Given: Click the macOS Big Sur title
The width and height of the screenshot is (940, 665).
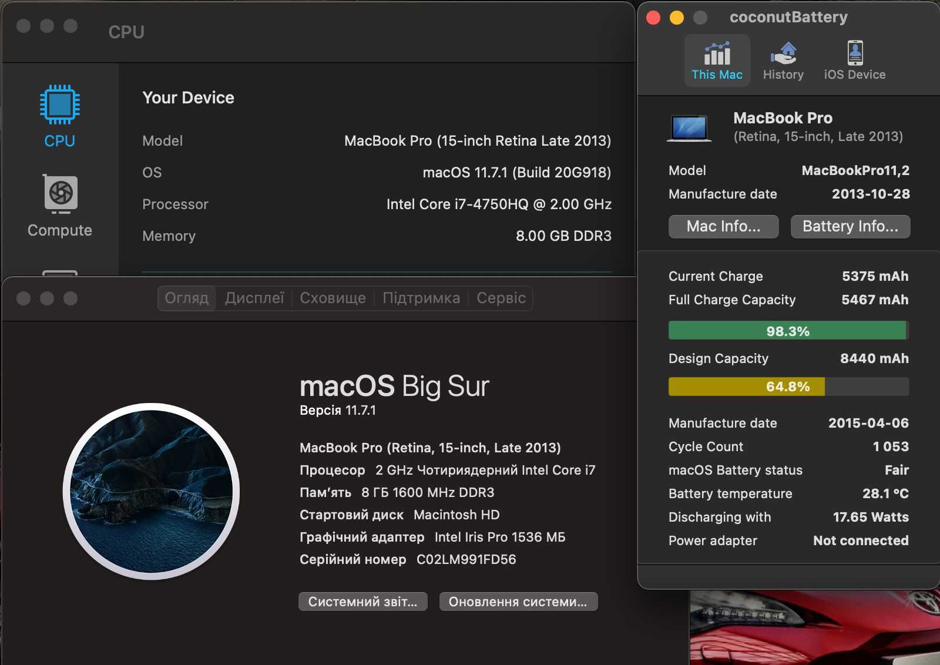Looking at the screenshot, I should click(x=394, y=386).
